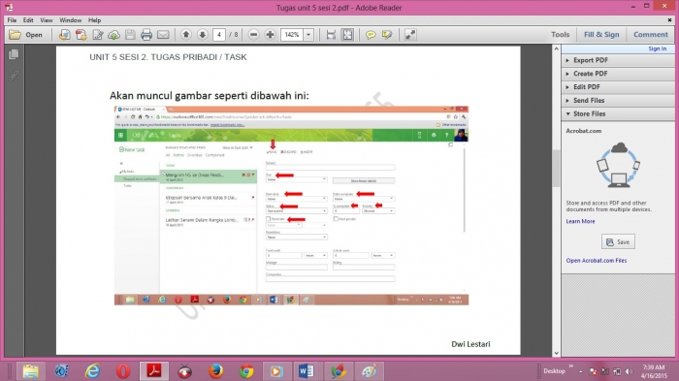
Task: Open Firefox from taskbar
Action: pos(215,371)
